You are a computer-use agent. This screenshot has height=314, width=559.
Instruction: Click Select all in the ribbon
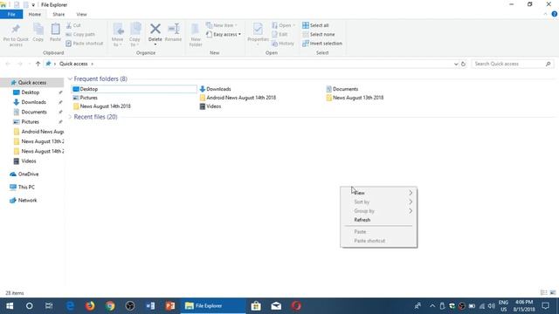[315, 25]
